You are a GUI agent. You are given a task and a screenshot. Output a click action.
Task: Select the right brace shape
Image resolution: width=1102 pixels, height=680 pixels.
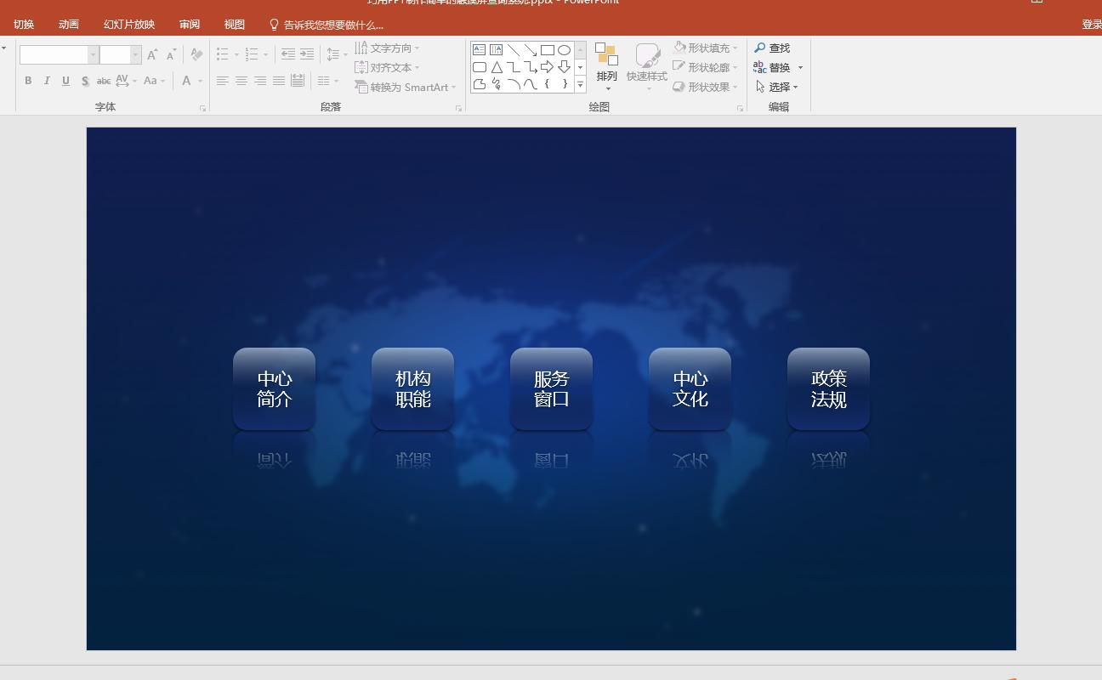(x=564, y=84)
